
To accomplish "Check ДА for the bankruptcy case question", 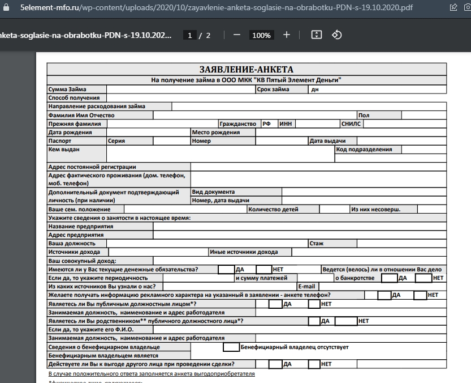I will 389,278.
